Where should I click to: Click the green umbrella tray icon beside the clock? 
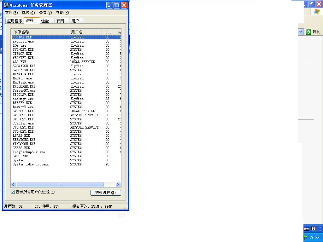pyautogui.click(x=305, y=237)
